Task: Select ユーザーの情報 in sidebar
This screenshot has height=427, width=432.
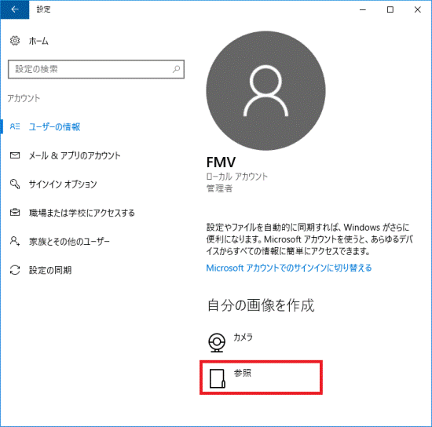Action: (x=54, y=126)
